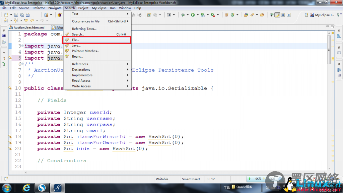Open the Edit menu

click(13, 8)
